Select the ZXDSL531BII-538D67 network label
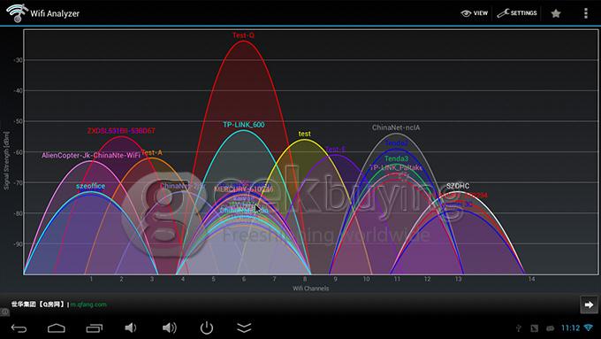 pyautogui.click(x=121, y=130)
